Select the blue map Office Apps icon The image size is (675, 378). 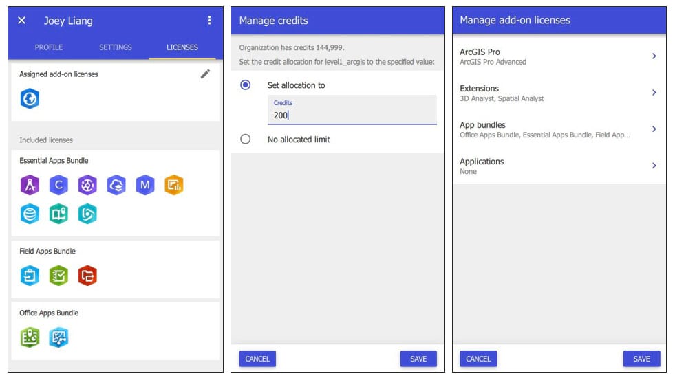58,337
